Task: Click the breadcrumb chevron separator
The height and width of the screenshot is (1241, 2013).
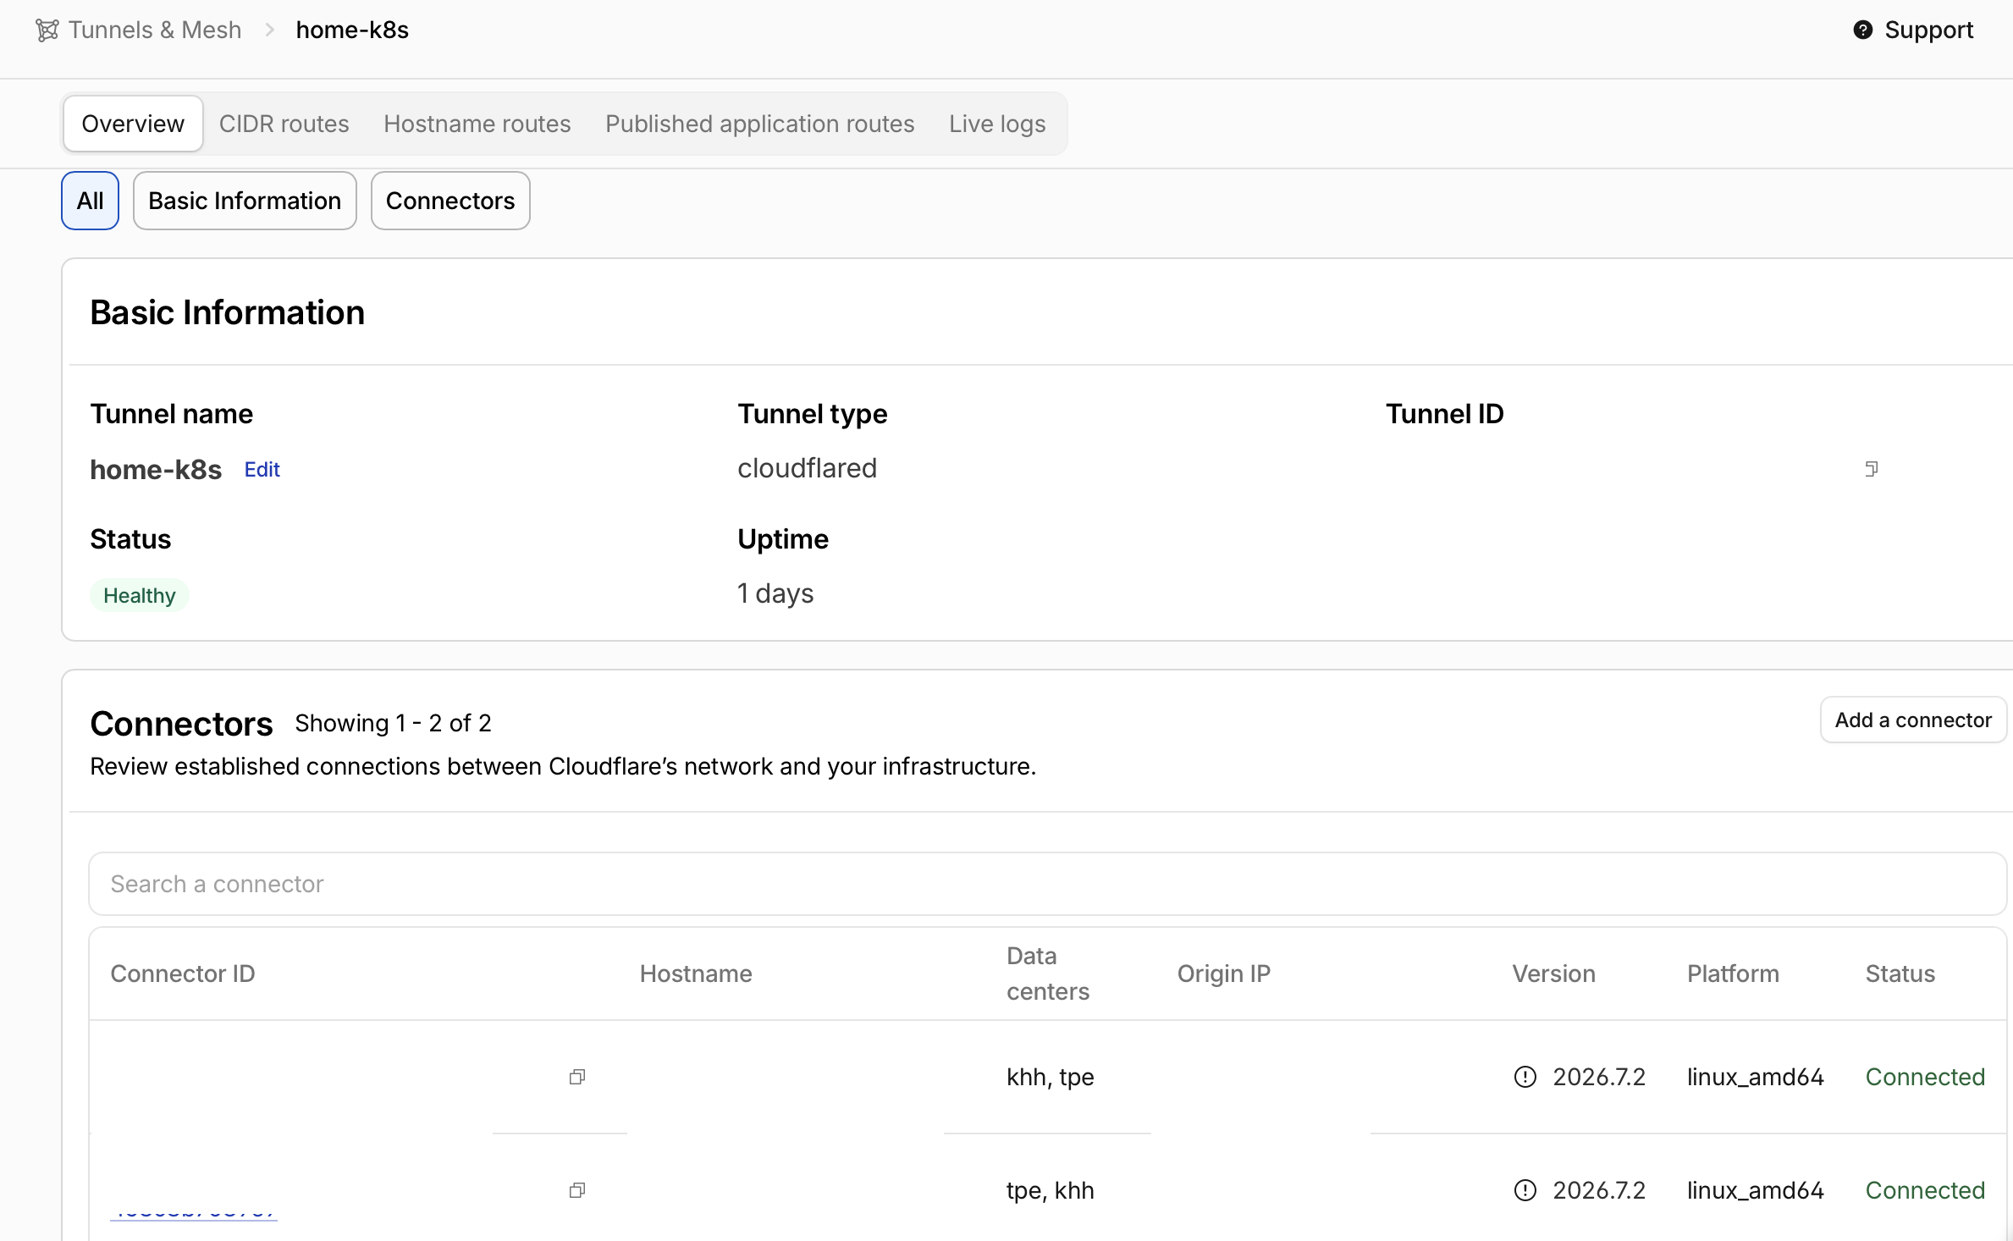Action: click(269, 30)
